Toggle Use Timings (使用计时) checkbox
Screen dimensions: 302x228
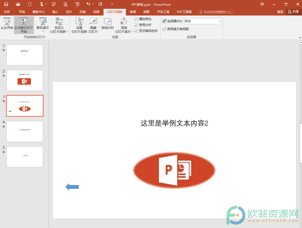[136, 25]
